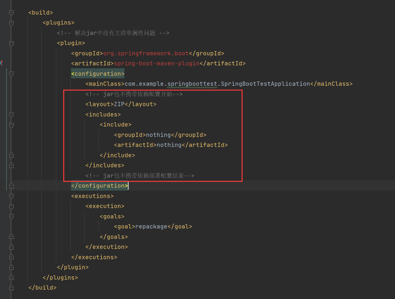Click the highlighted </configuration> closing tag

(100, 186)
